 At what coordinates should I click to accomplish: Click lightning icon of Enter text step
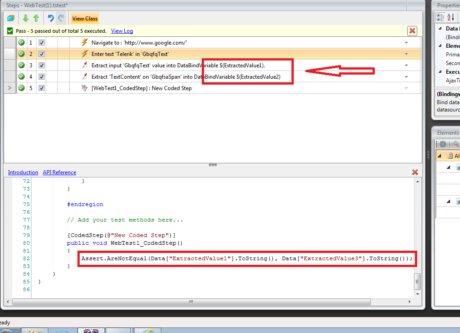85,54
